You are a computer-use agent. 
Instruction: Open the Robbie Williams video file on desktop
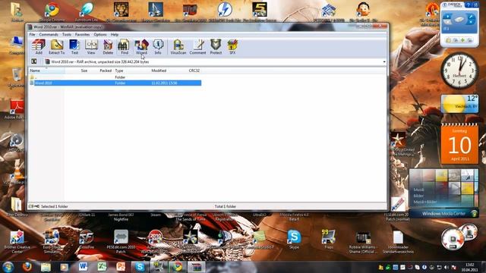point(363,241)
